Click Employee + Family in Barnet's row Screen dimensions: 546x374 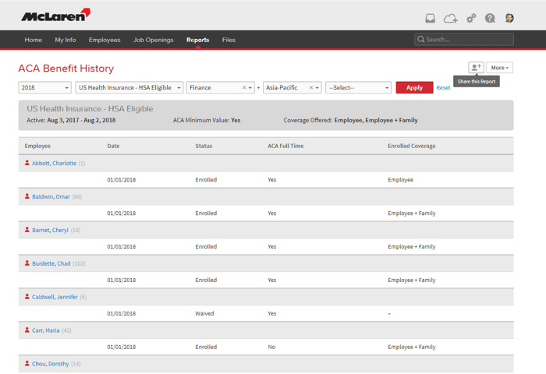(x=412, y=247)
